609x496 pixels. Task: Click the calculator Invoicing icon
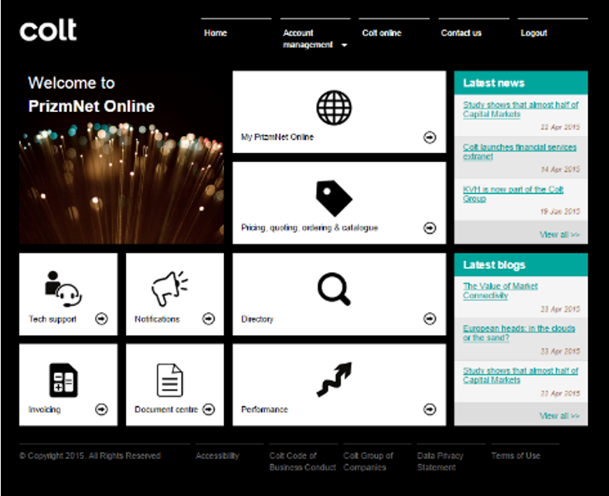tap(63, 380)
